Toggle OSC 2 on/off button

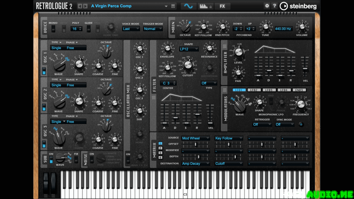[44, 107]
